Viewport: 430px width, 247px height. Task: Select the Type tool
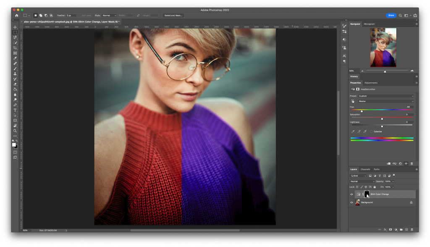click(15, 110)
